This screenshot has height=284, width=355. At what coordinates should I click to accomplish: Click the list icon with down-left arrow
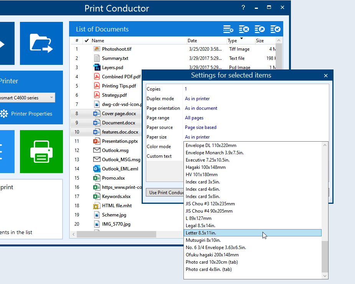point(275,29)
